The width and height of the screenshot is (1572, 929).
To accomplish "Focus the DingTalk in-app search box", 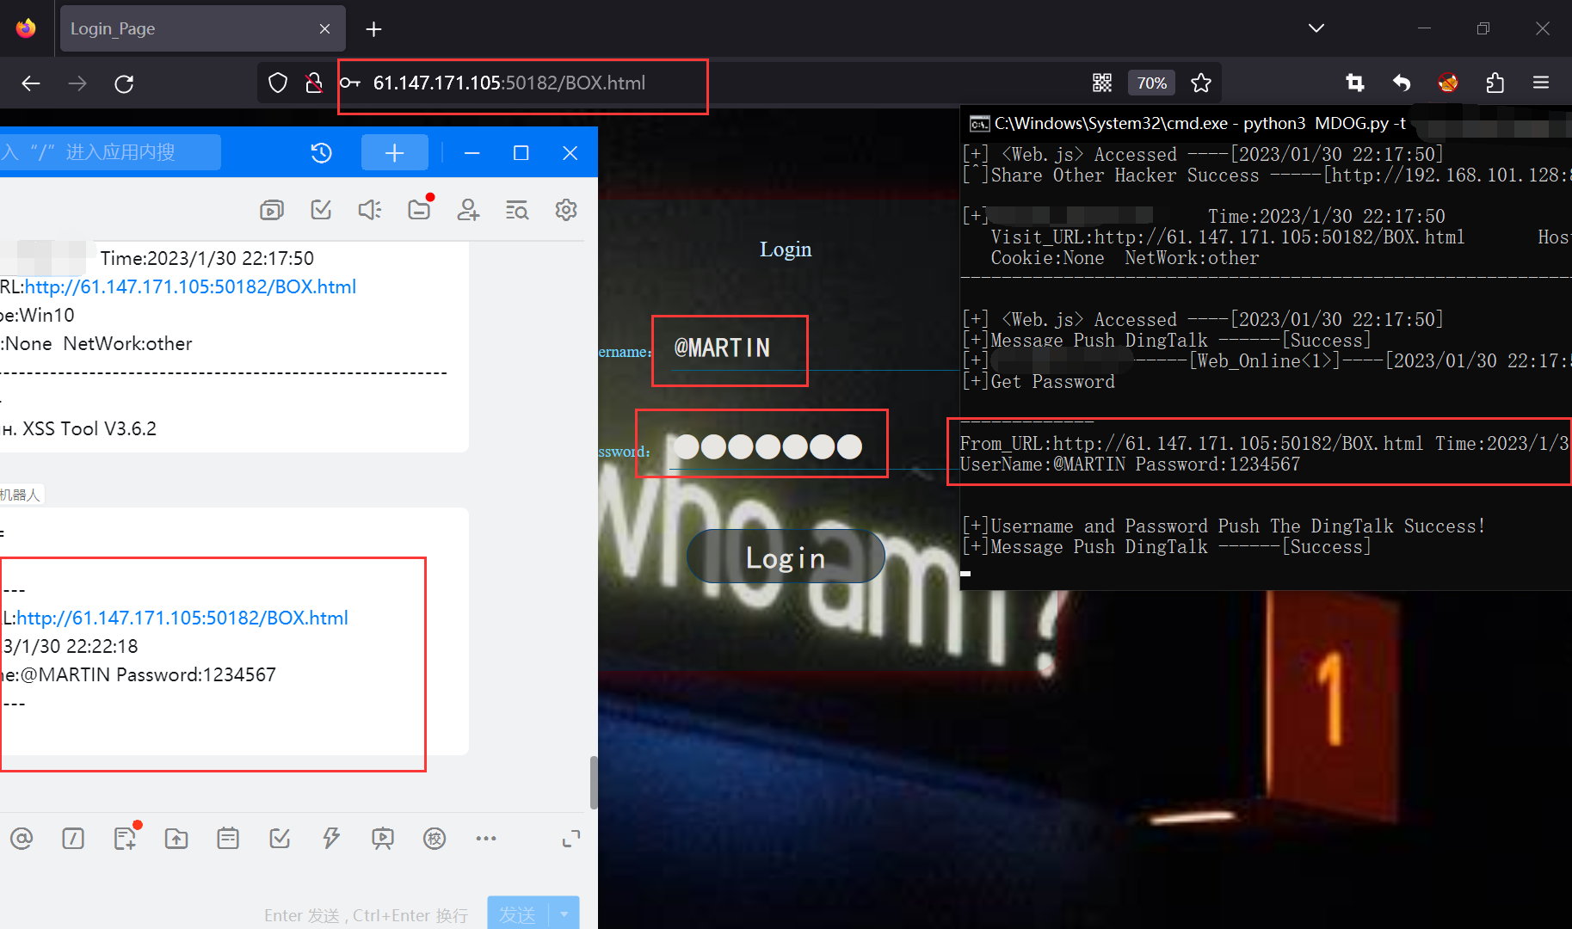I will coord(110,152).
